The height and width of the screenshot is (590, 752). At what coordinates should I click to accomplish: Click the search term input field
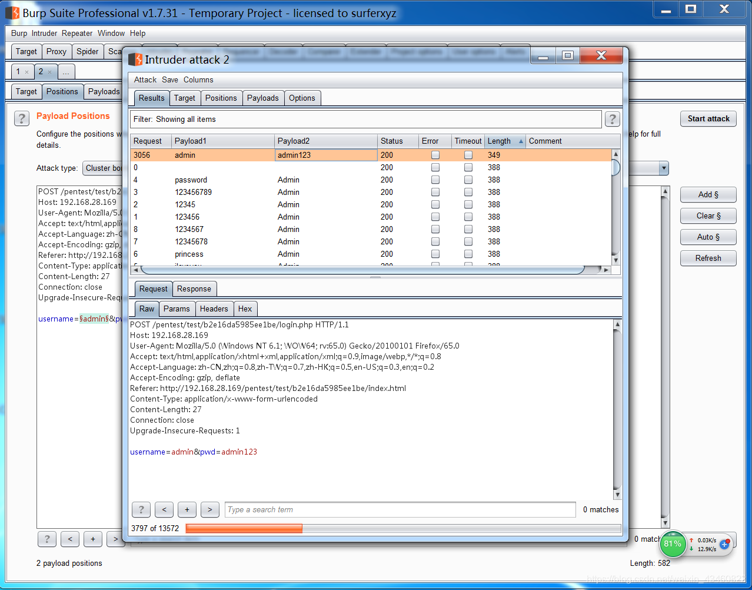click(x=400, y=509)
